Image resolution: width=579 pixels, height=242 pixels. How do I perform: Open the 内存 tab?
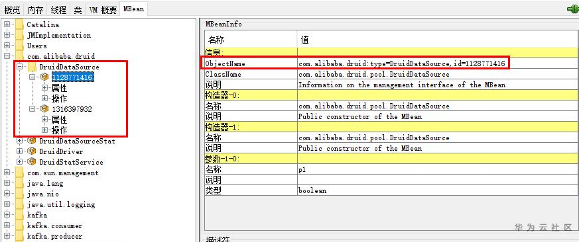pyautogui.click(x=35, y=10)
